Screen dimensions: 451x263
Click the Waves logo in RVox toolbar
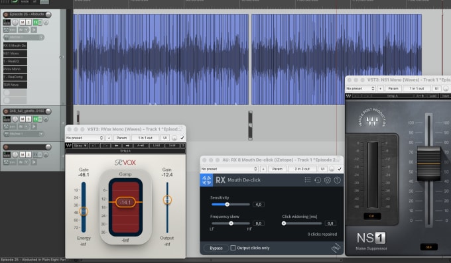pyautogui.click(x=68, y=146)
